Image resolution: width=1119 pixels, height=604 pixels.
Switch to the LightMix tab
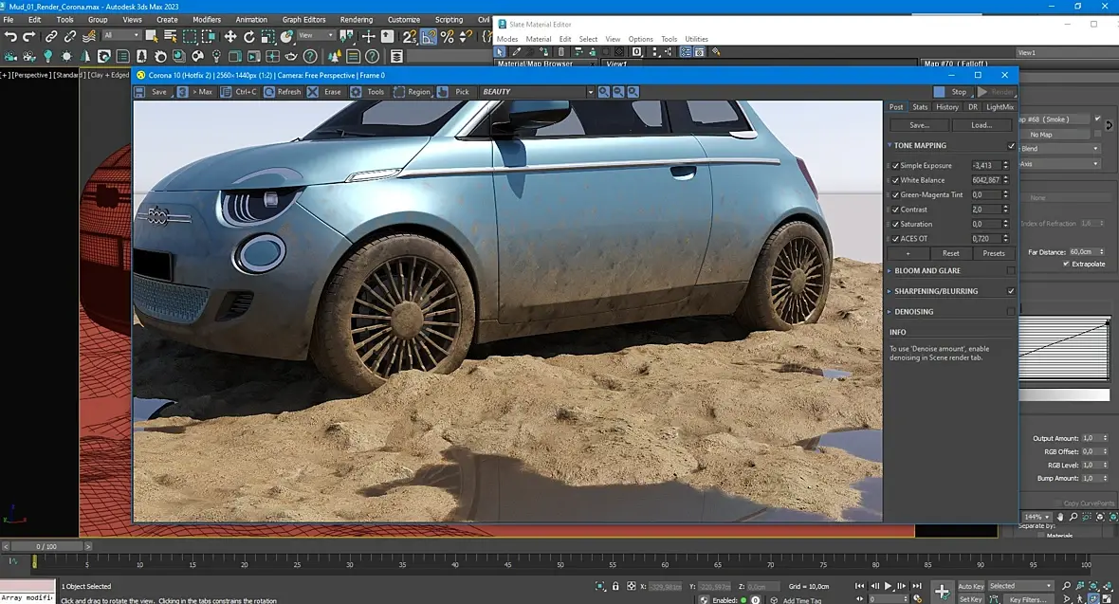click(x=1000, y=107)
